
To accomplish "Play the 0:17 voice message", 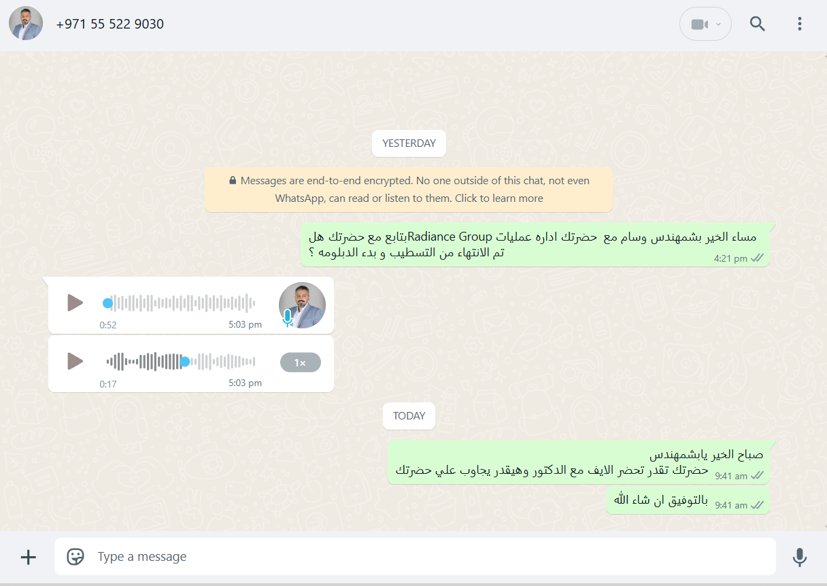I will [x=75, y=362].
